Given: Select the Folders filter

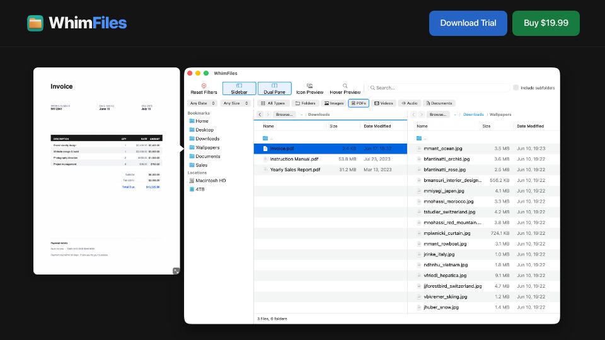Looking at the screenshot, I should tap(305, 103).
